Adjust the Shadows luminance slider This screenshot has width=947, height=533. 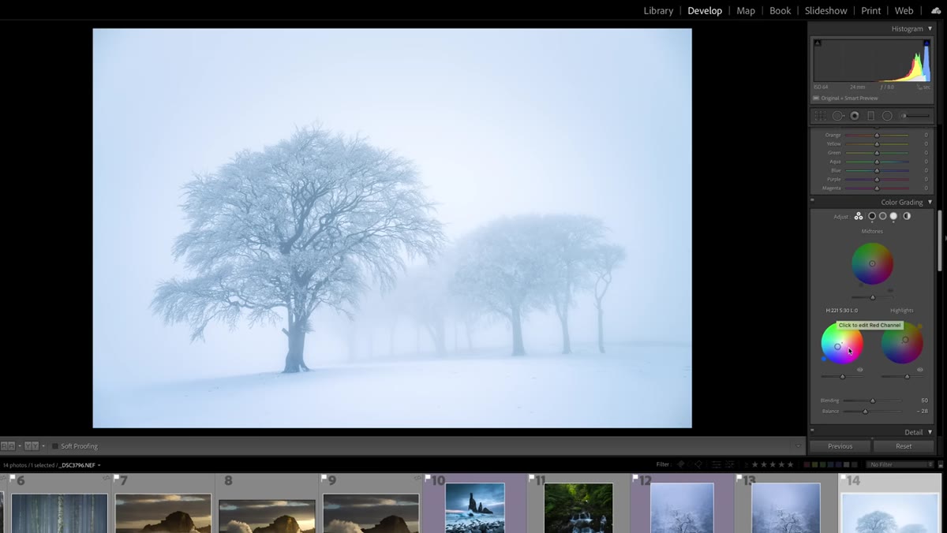point(842,377)
